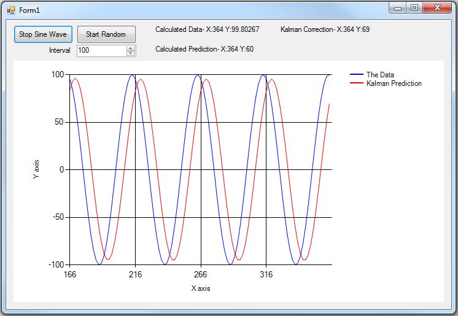Image resolution: width=458 pixels, height=316 pixels.
Task: Click the Calculated Data readout label
Action: [208, 29]
